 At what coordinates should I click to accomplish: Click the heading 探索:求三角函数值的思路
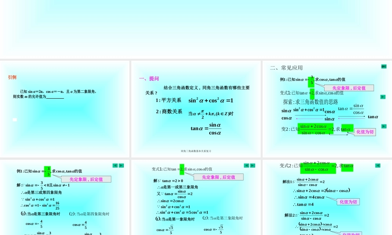click(310, 102)
